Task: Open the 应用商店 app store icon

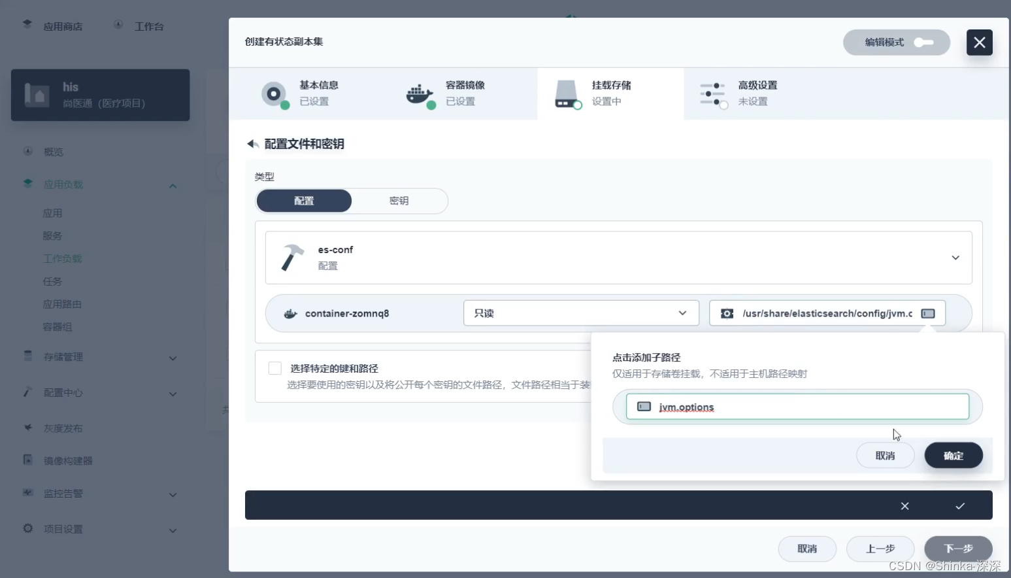Action: (x=27, y=24)
